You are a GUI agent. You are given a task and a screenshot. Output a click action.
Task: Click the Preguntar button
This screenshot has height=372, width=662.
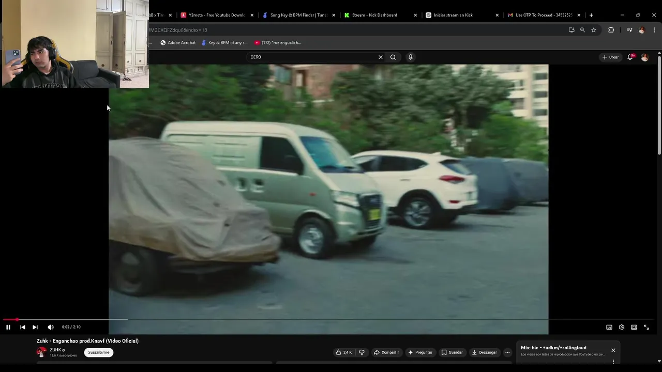tap(420, 352)
